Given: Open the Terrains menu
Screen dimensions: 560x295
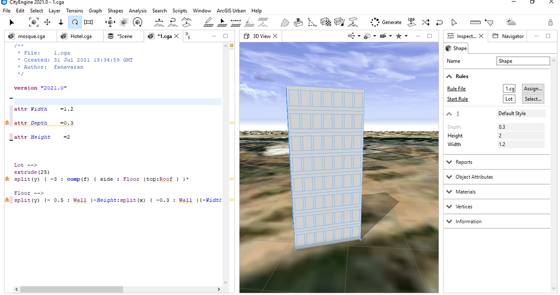Looking at the screenshot, I should pyautogui.click(x=75, y=11).
